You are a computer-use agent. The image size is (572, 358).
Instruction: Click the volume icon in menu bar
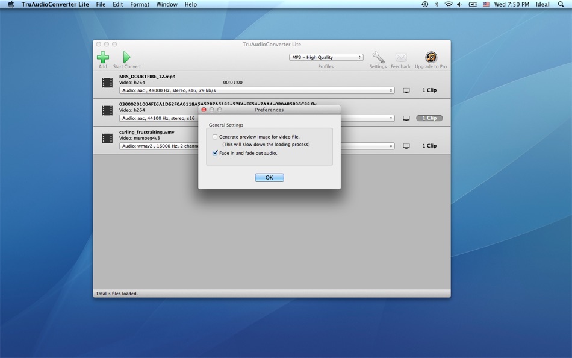click(459, 4)
